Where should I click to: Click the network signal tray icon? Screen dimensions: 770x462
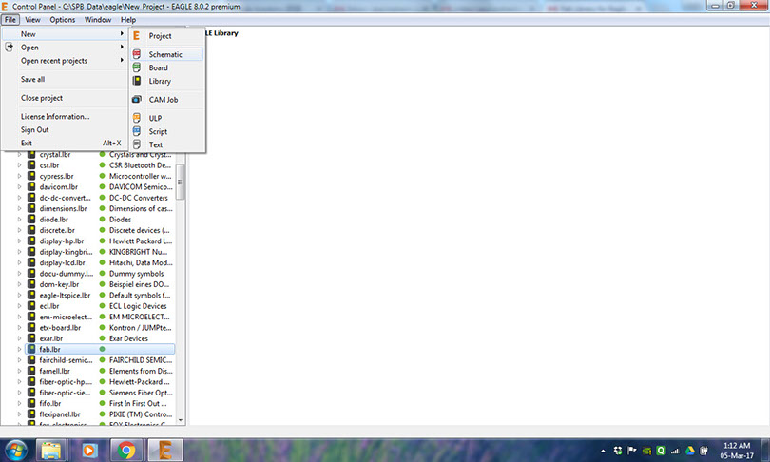pos(675,451)
